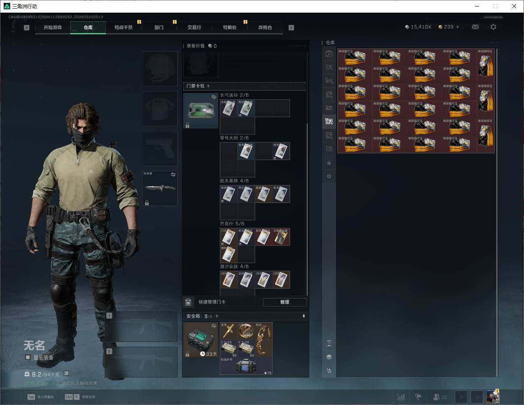Click the 进入特勤处 Tab shortcut button
Screen dimensions: 524x405
tap(40, 397)
